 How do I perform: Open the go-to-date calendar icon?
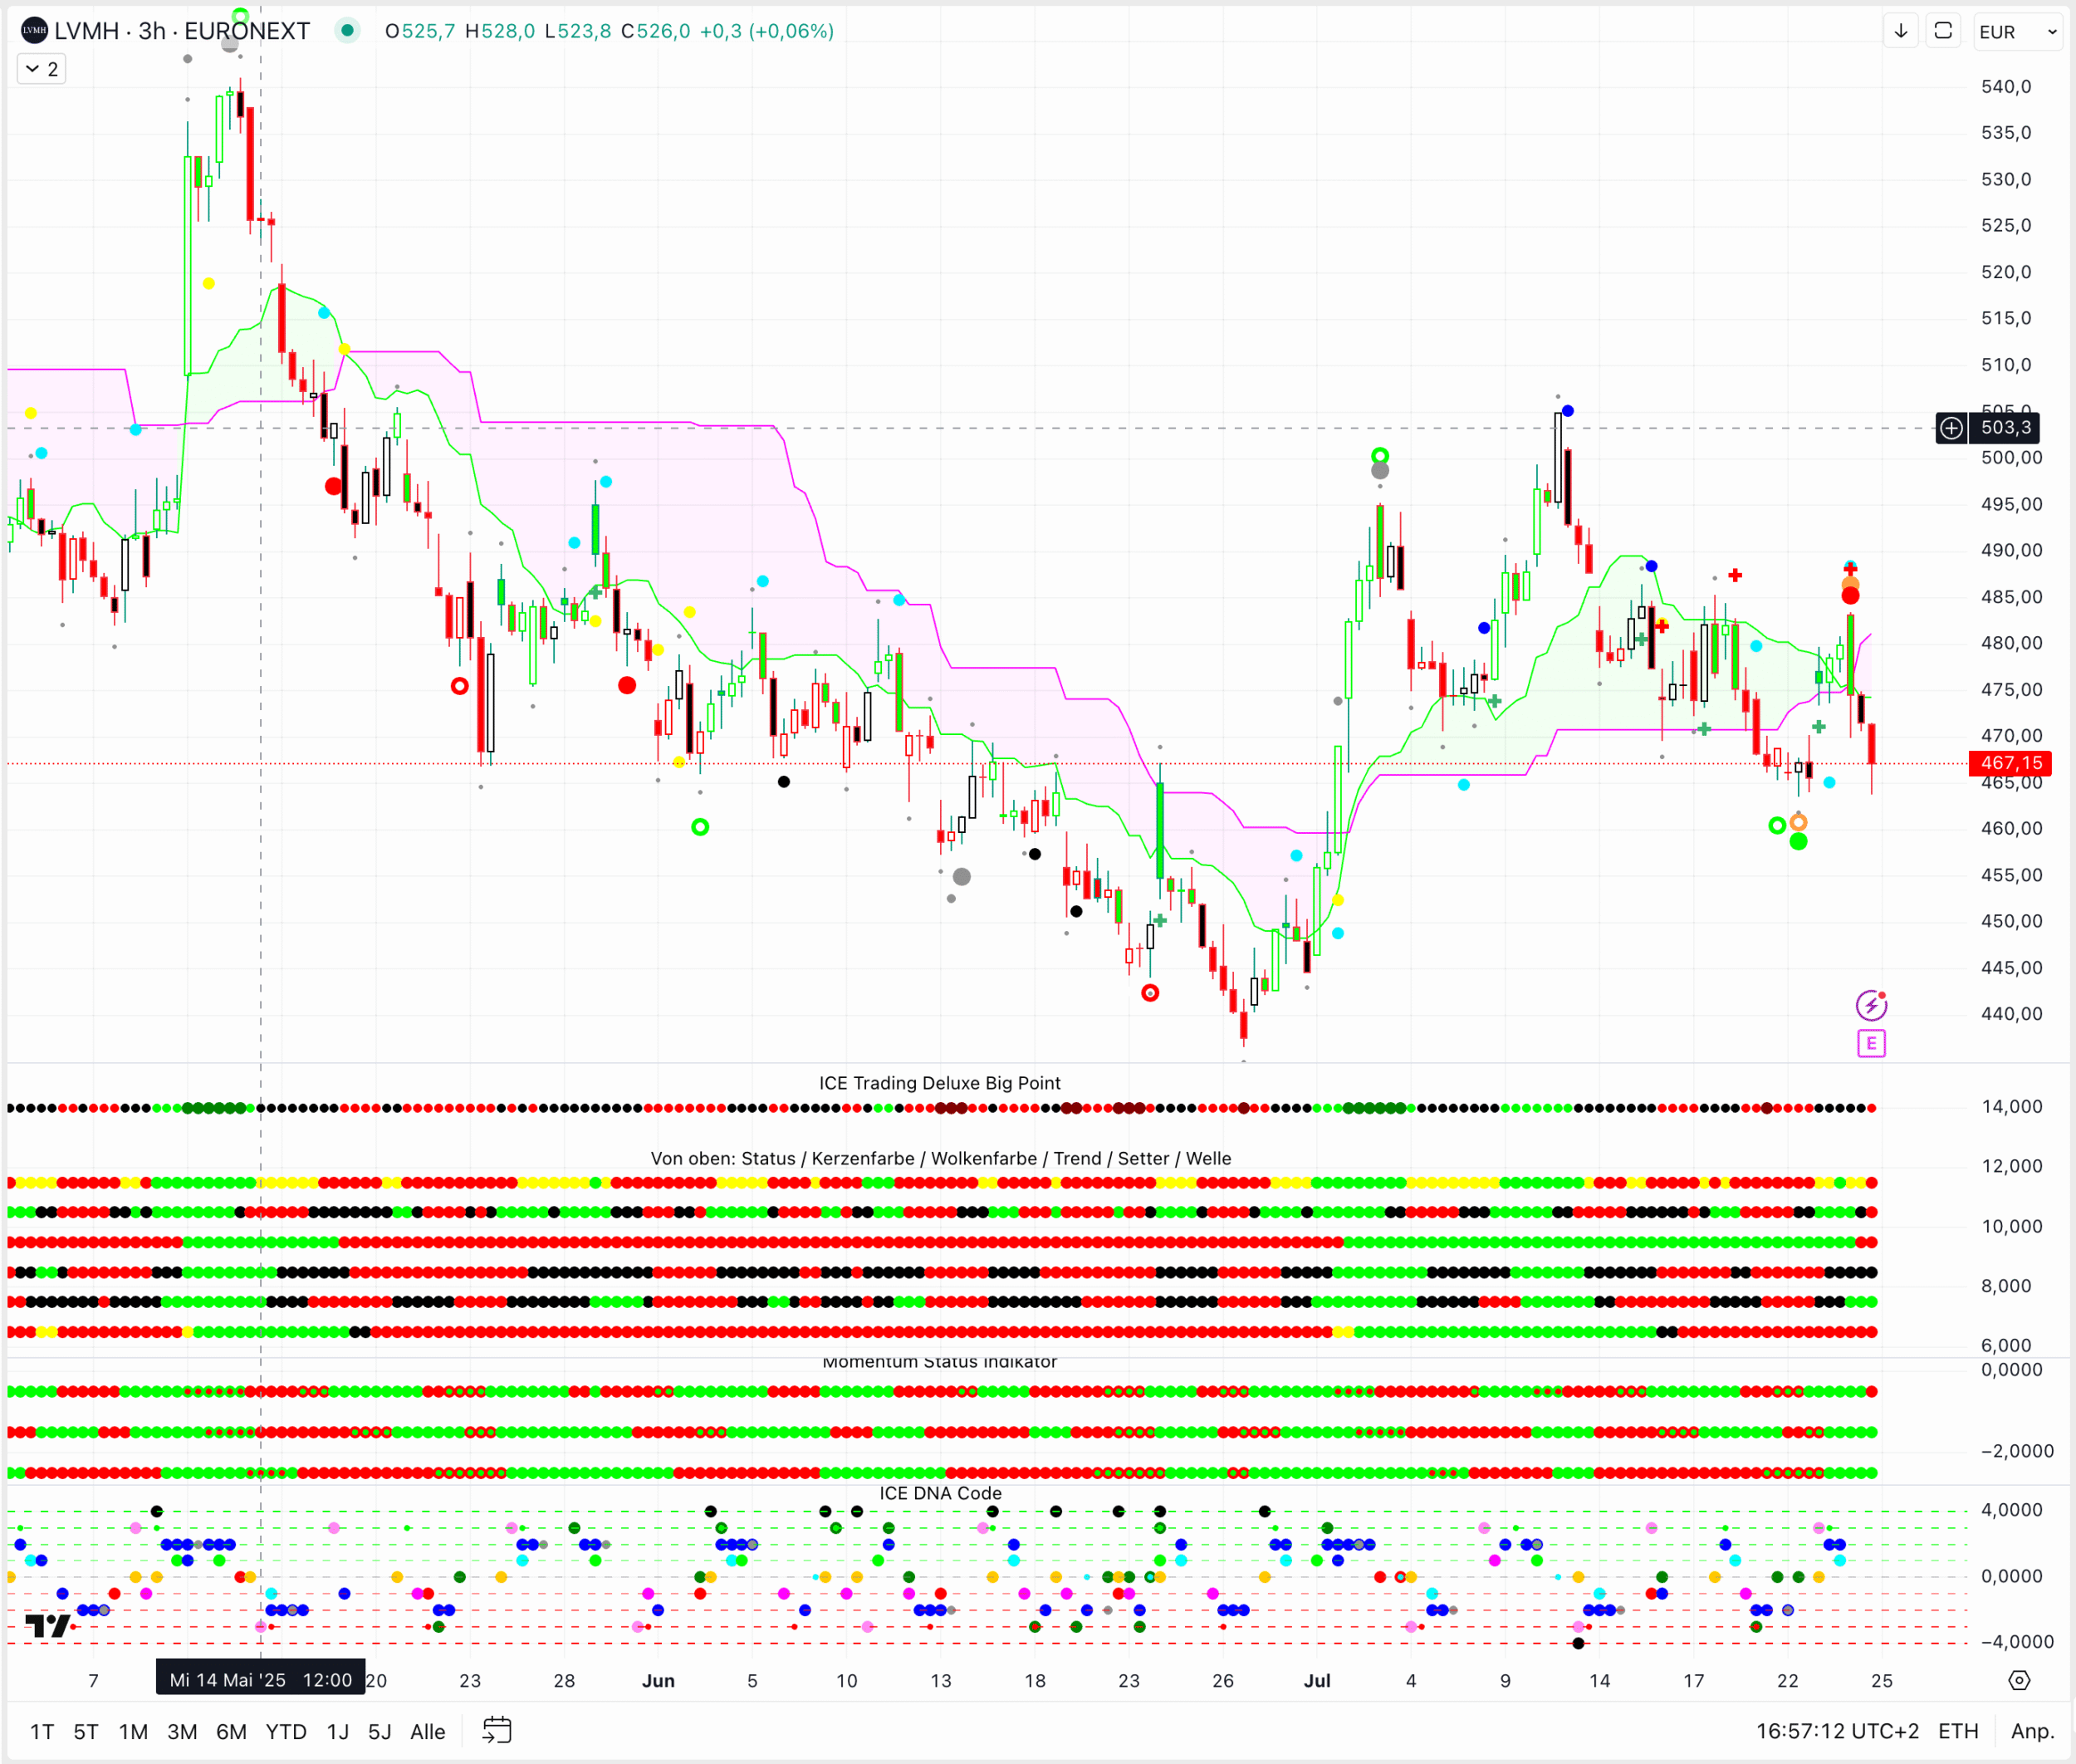pos(497,1731)
